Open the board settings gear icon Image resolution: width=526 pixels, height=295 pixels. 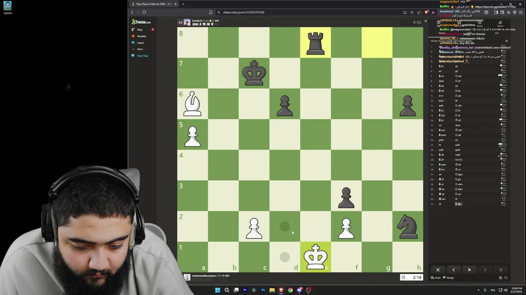click(426, 22)
